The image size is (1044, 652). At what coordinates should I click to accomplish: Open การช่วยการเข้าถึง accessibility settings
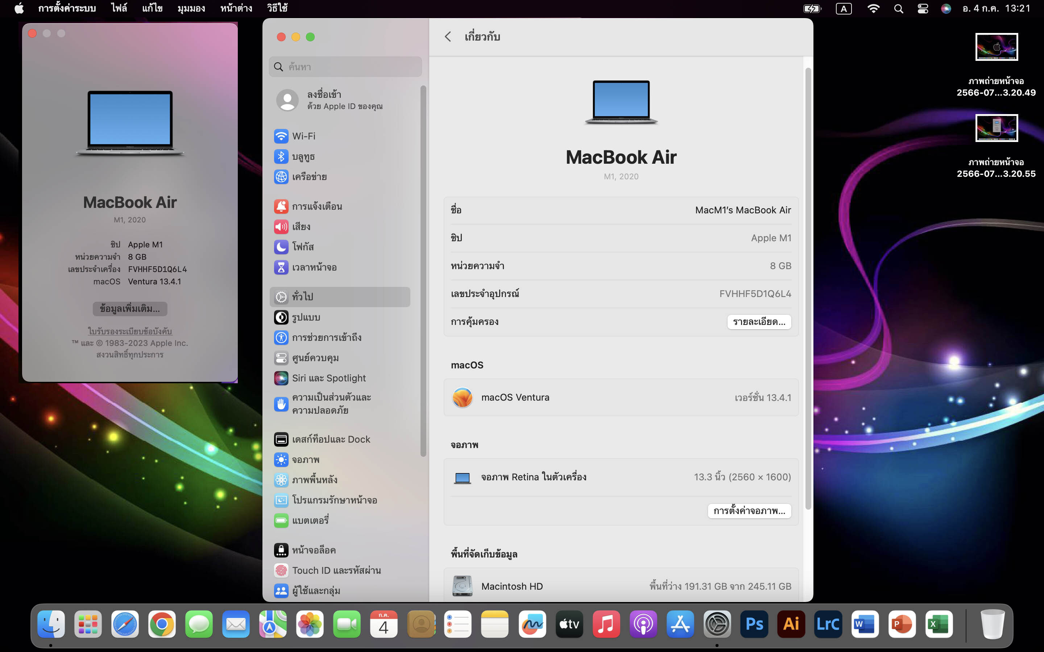pos(340,338)
